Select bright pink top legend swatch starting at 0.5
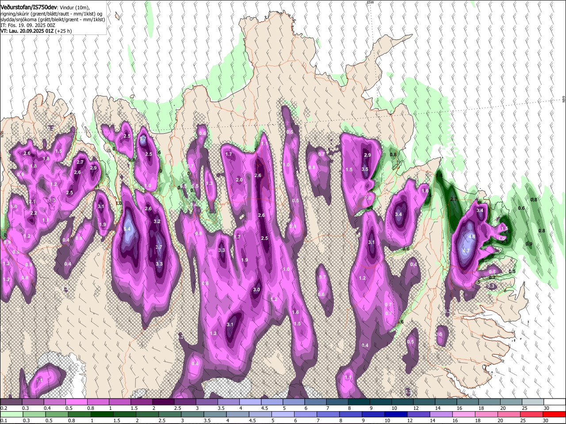 (76, 402)
